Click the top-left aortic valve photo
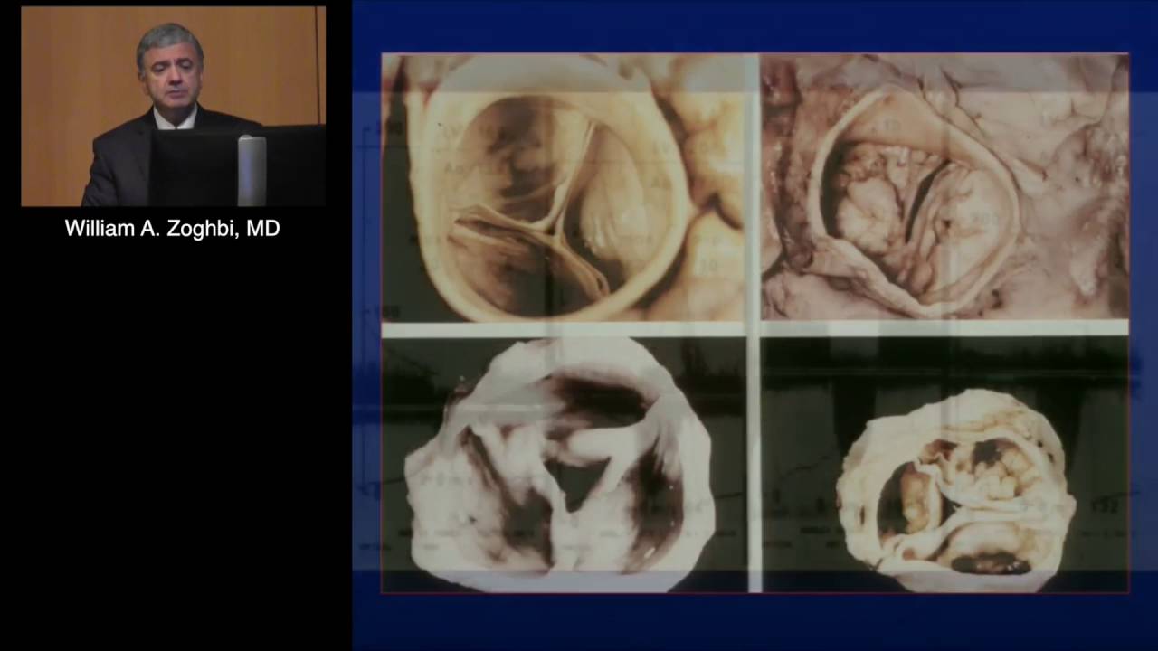This screenshot has height=651, width=1158. coord(565,187)
